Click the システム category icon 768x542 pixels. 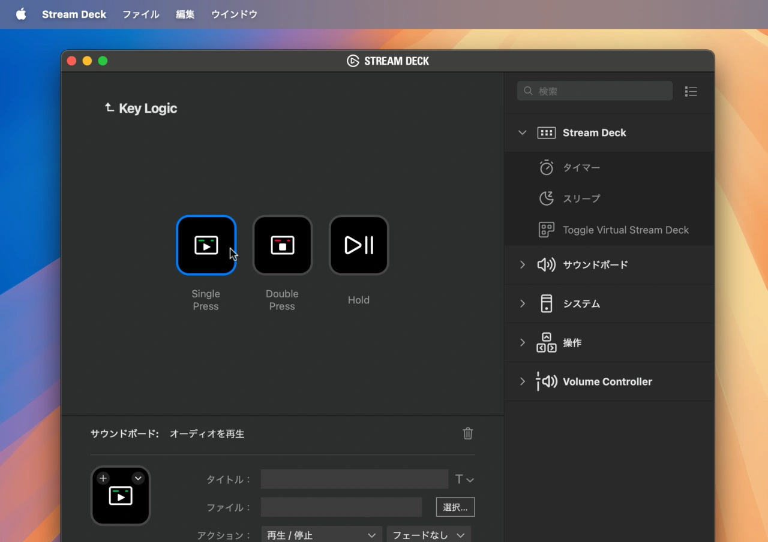point(547,303)
